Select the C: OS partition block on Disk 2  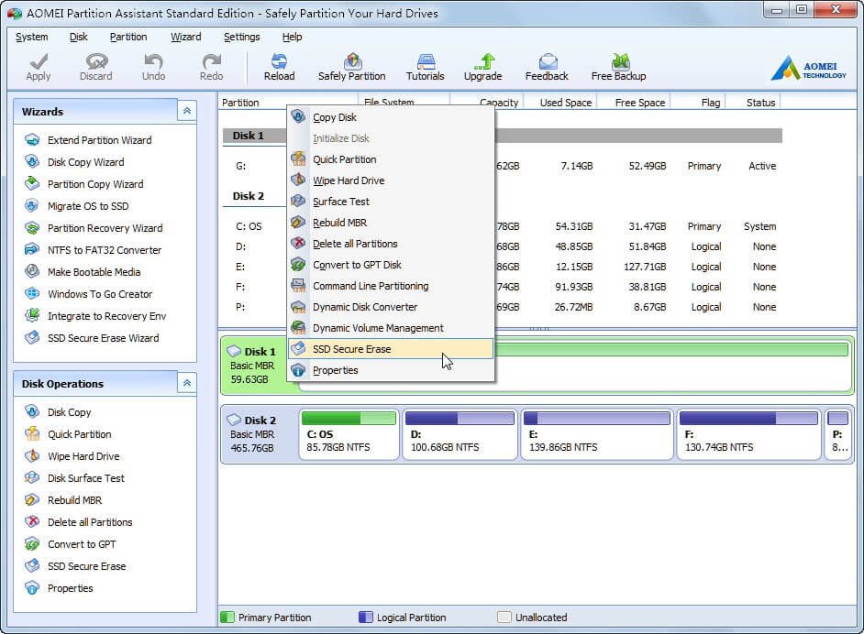(349, 434)
